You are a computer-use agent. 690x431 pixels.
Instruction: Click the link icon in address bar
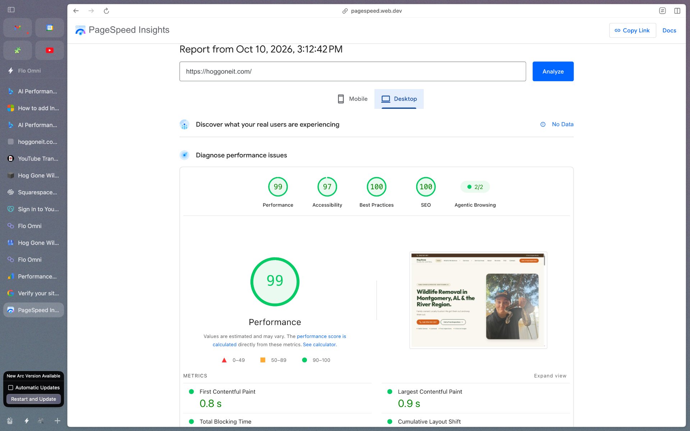[345, 11]
